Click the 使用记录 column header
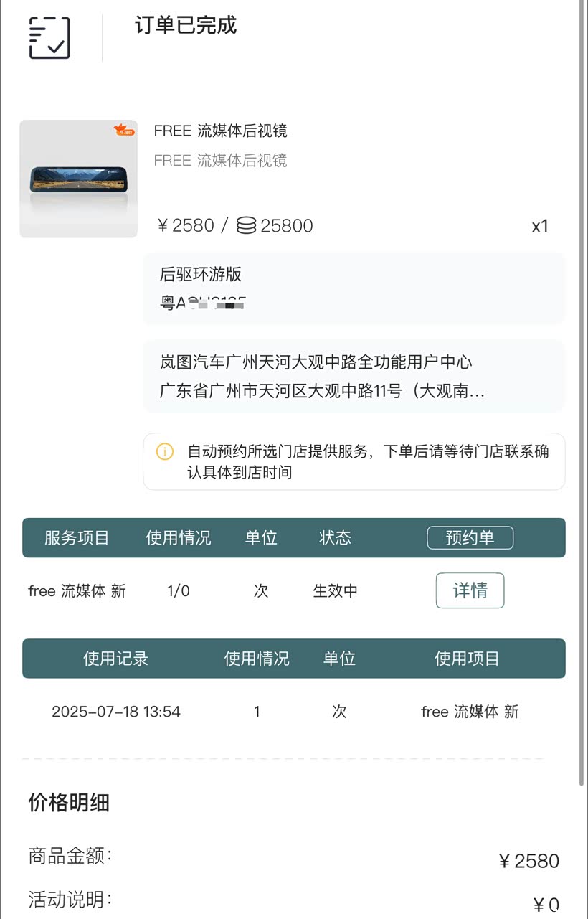This screenshot has height=919, width=588. click(x=115, y=659)
